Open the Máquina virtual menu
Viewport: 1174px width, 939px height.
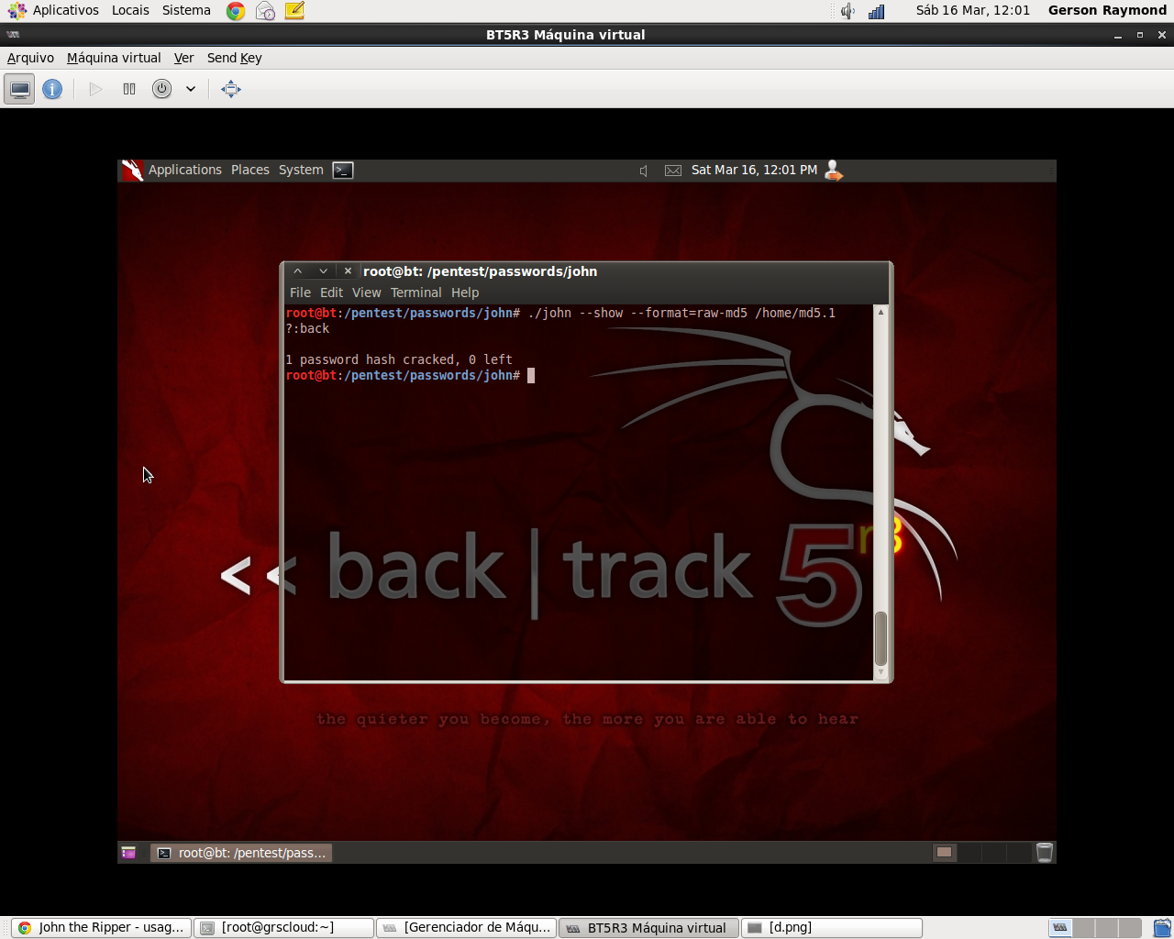click(x=114, y=58)
